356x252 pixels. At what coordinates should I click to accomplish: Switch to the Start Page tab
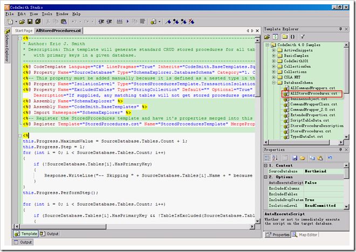tap(24, 31)
